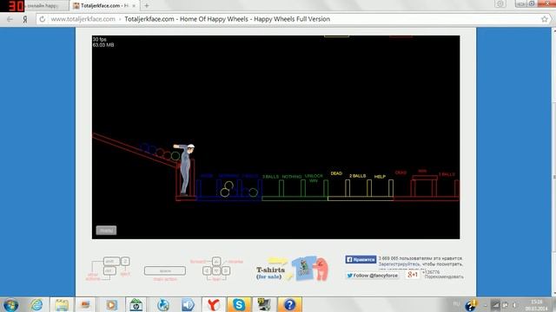The image size is (556, 312).
Task: Click the up arrow key diagram
Action: [x=216, y=262]
